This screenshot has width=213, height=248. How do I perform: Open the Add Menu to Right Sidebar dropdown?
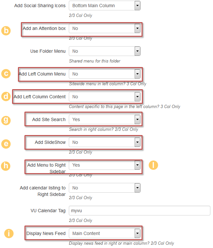point(104,165)
